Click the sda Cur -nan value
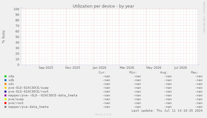 [x=106, y=76]
